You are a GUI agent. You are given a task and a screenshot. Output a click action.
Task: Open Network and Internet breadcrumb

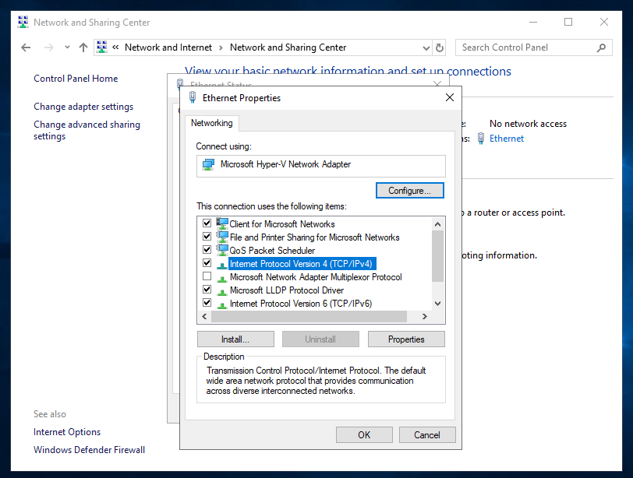pos(168,47)
